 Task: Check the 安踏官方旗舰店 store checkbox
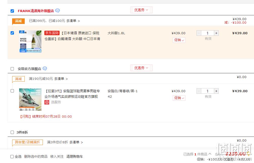12,69
